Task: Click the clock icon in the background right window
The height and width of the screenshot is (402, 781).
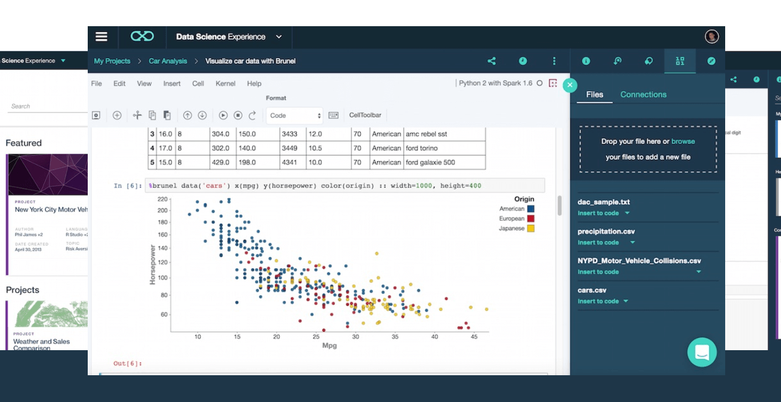Action: coord(757,80)
